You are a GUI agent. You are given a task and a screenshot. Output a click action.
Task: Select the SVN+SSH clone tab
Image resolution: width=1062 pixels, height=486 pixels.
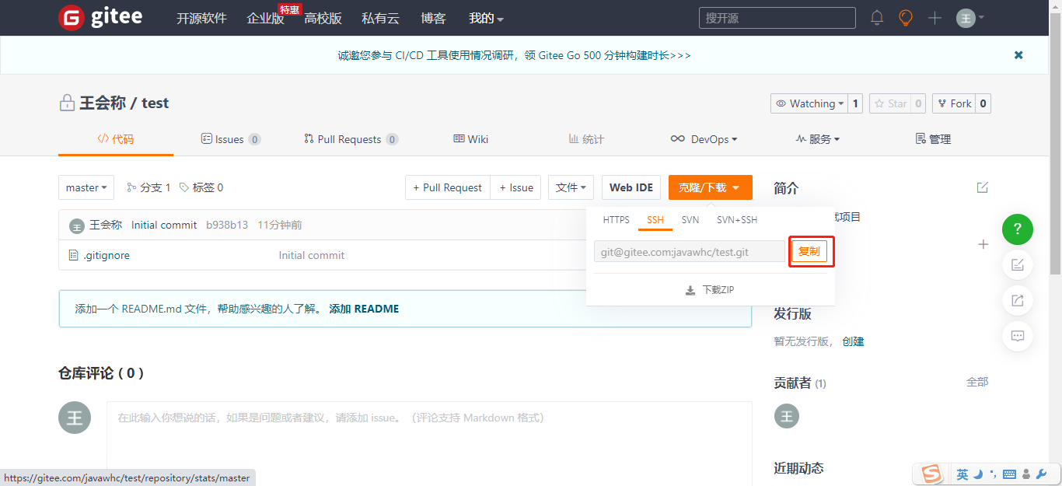(737, 220)
